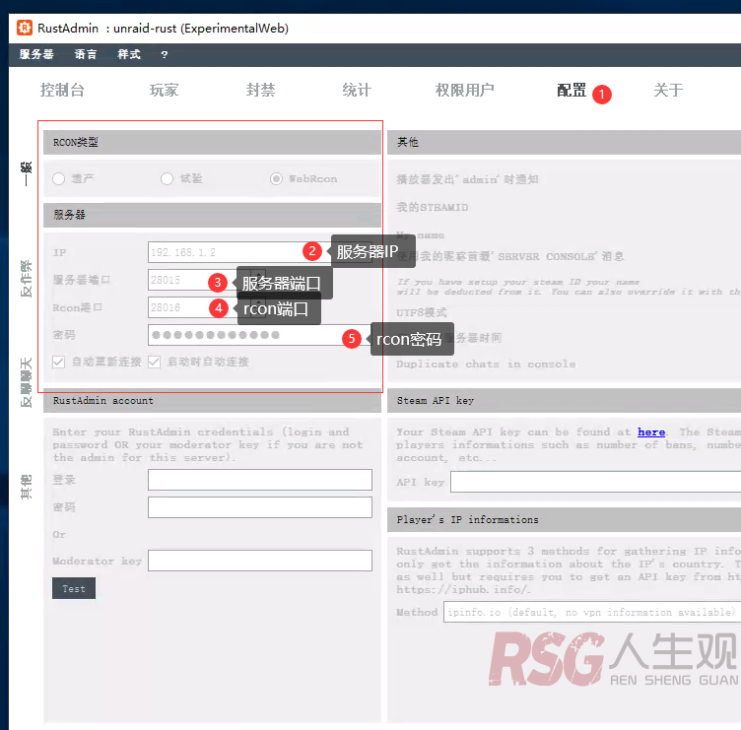Screen dimensions: 741x730
Task: Open the 语言 menu
Action: coord(86,54)
